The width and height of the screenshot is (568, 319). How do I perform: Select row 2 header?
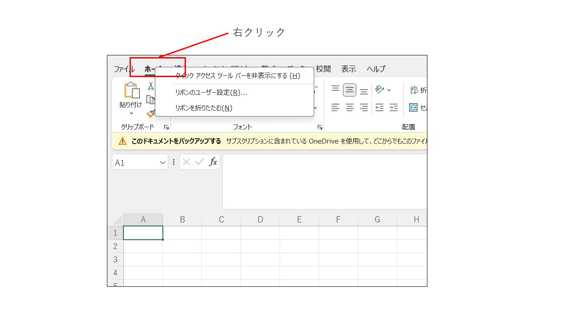pos(115,246)
